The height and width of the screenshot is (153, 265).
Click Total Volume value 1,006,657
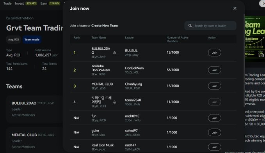(x=43, y=55)
